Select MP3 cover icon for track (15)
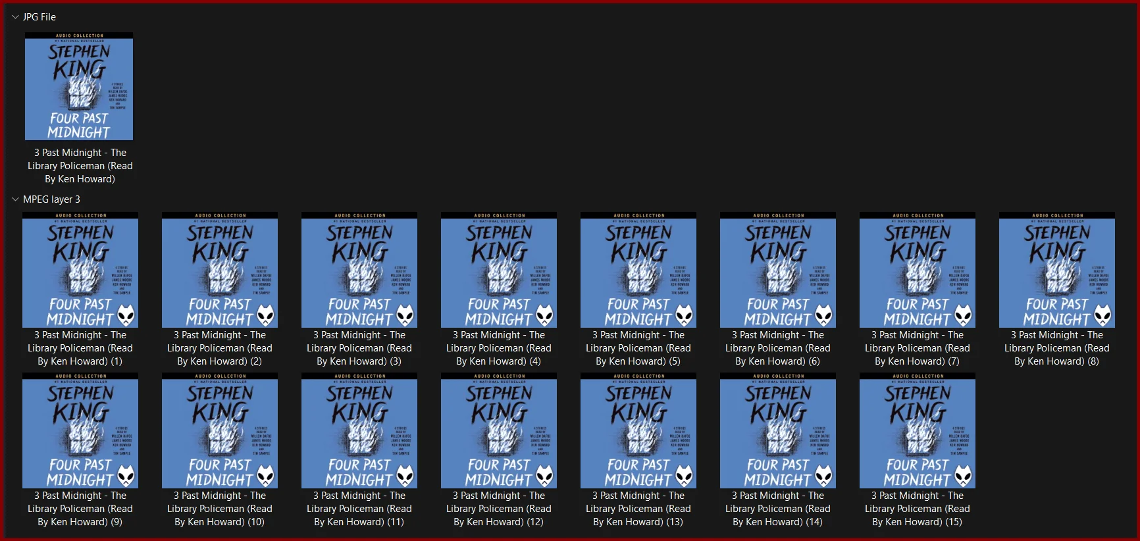The width and height of the screenshot is (1140, 541). [918, 430]
